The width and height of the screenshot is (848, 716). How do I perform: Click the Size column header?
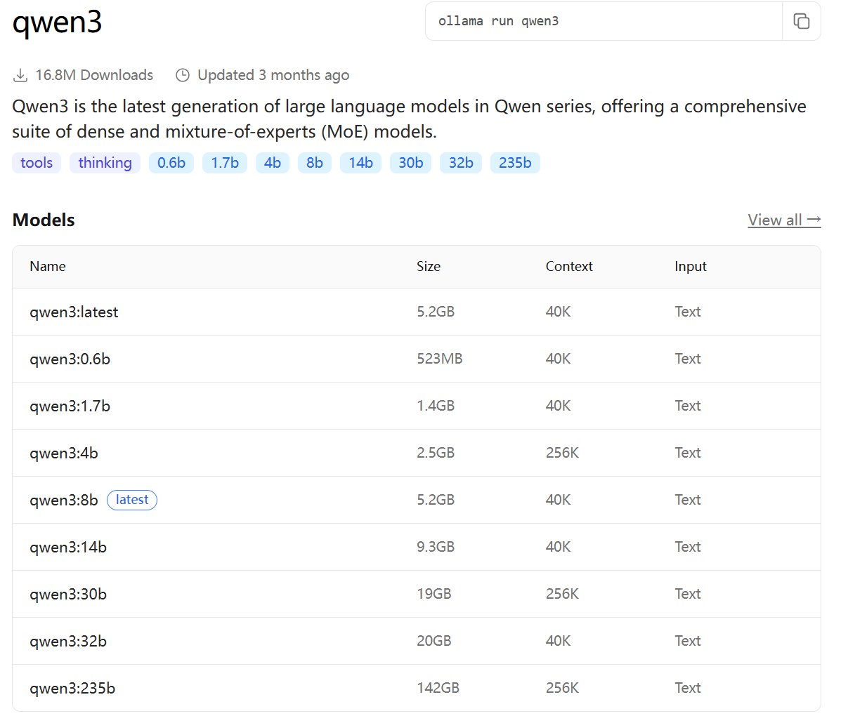click(429, 267)
